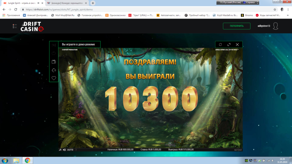Screen dimensions: 292x164
Task: Open a new browser tab
Action: (x=93, y=3)
